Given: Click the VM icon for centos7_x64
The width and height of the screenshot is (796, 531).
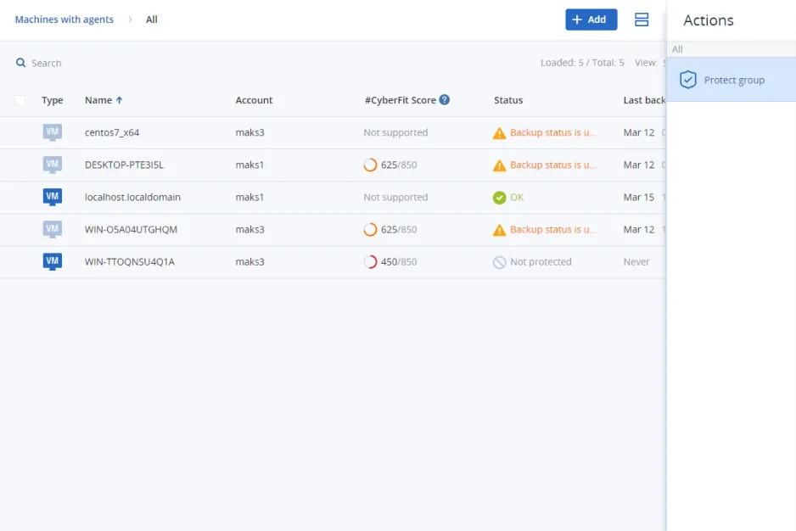Looking at the screenshot, I should pos(53,132).
